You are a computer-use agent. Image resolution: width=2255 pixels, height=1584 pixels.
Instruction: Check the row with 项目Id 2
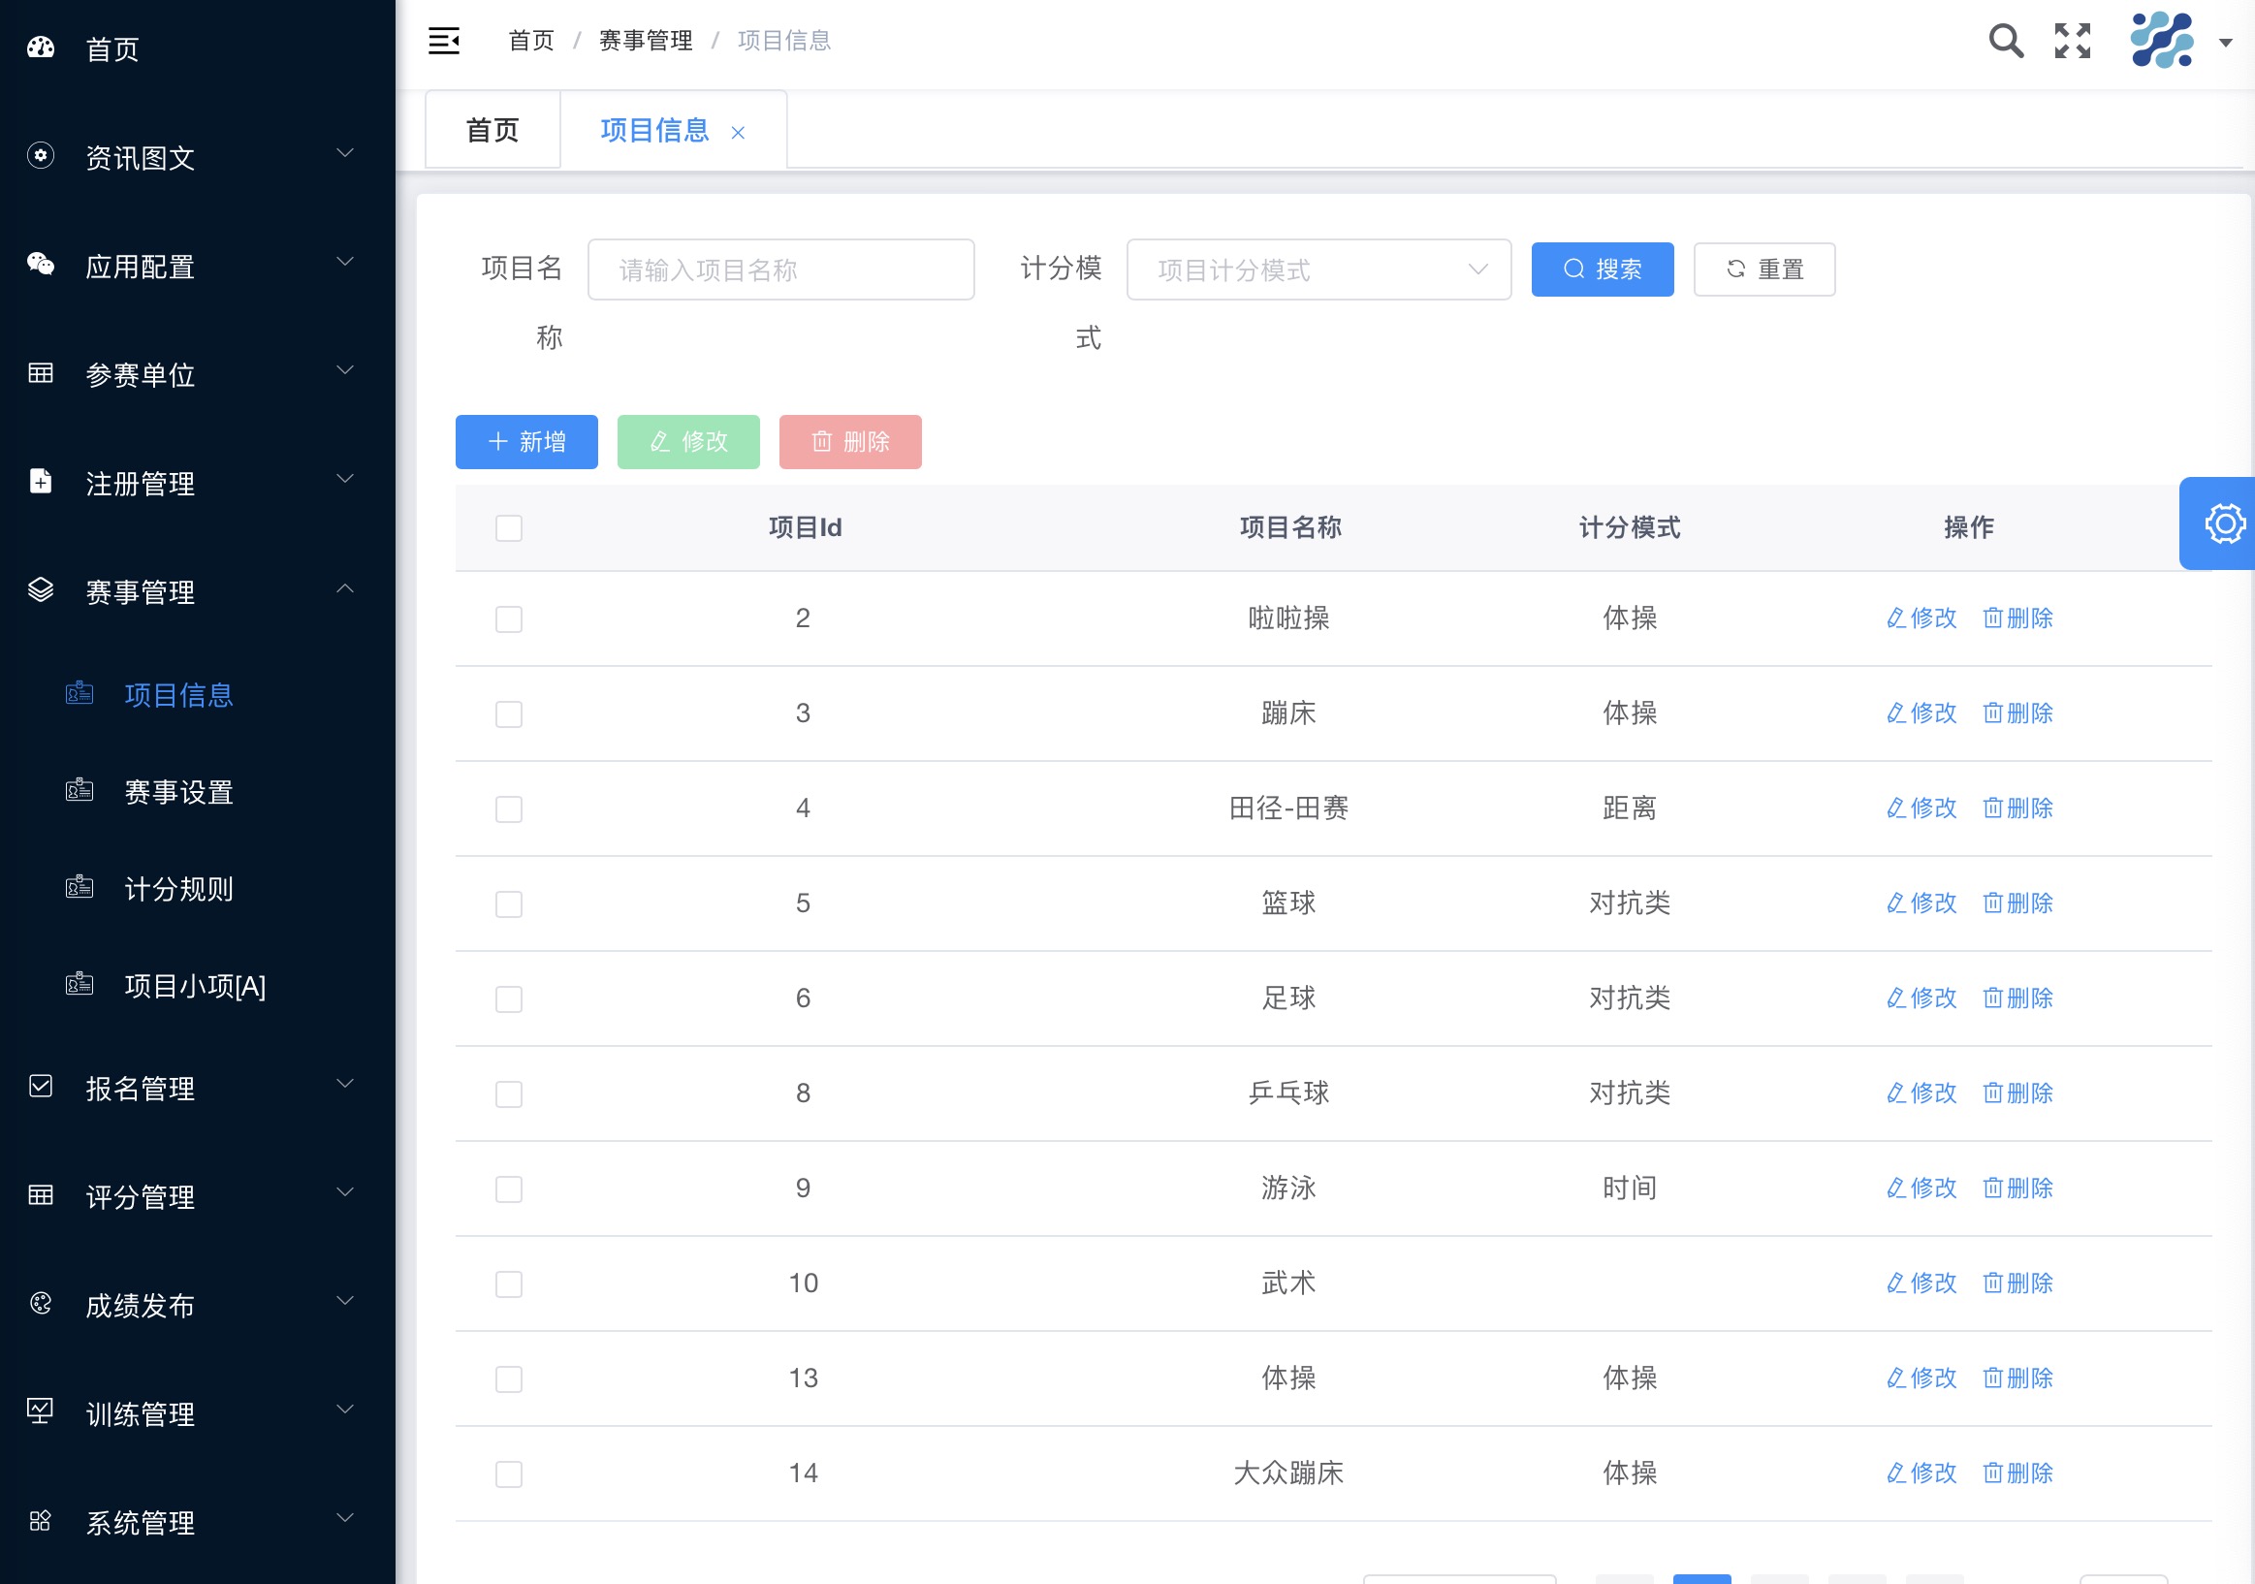(x=509, y=619)
